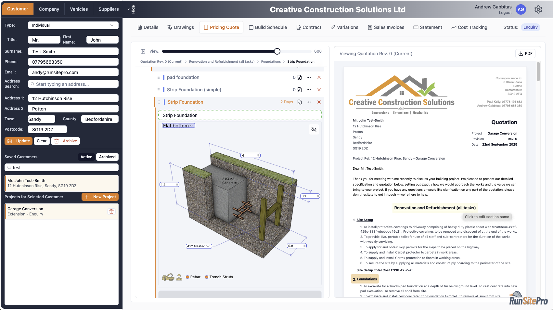Select the Customer tab
This screenshot has width=553, height=310.
(x=18, y=9)
